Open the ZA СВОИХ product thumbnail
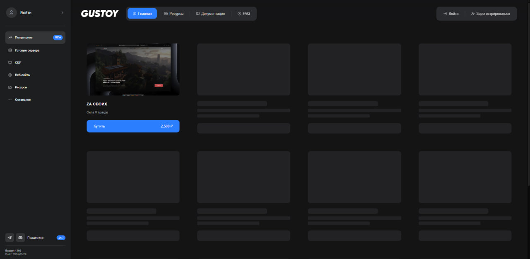This screenshot has height=259, width=530. [133, 69]
